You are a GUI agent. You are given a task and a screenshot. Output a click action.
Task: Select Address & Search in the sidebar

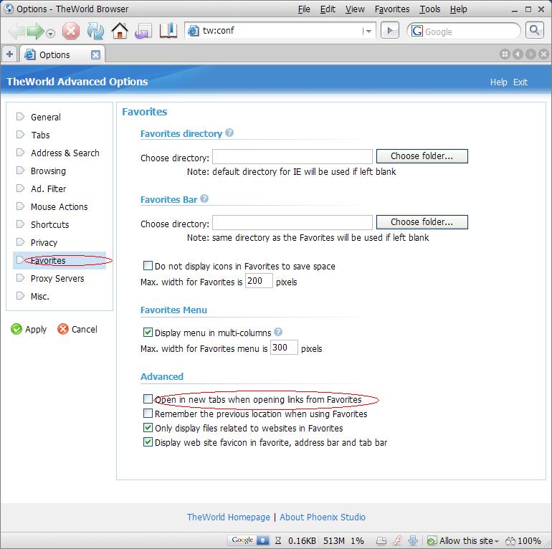click(x=65, y=153)
